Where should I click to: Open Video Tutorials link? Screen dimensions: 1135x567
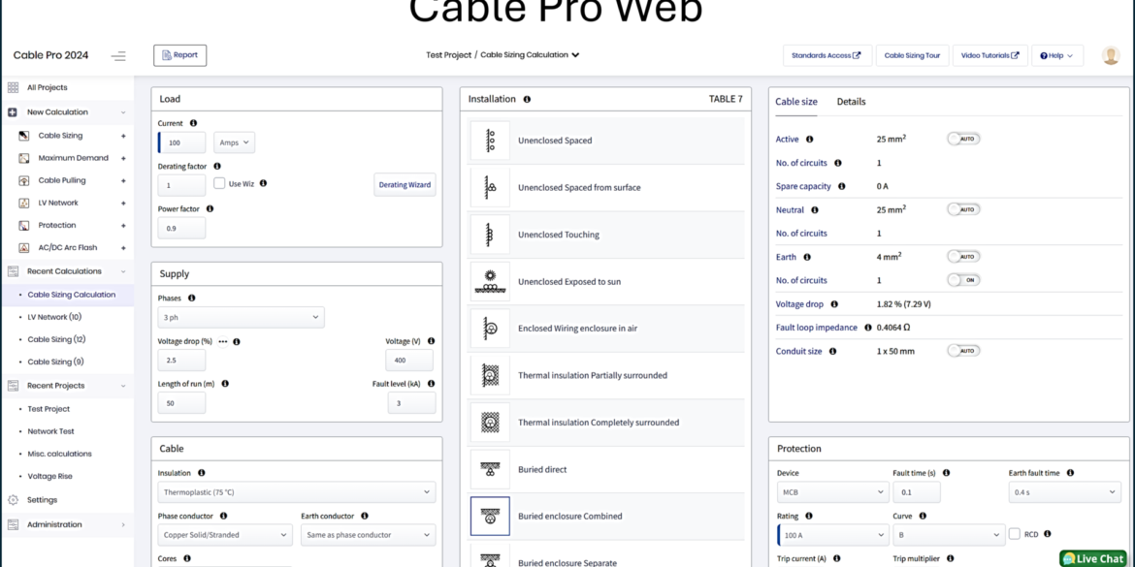coord(990,55)
